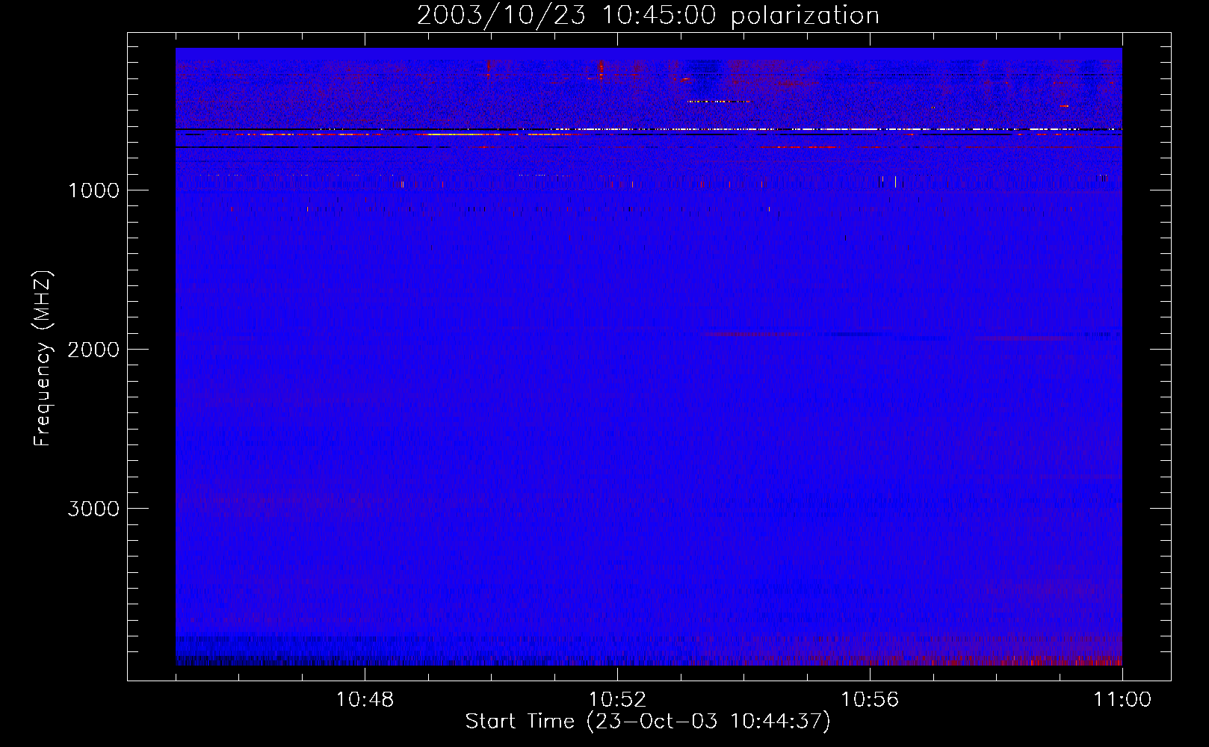Click the plot title '2003/10/23 10:45:00 polarization'
This screenshot has height=747, width=1209.
tap(648, 15)
